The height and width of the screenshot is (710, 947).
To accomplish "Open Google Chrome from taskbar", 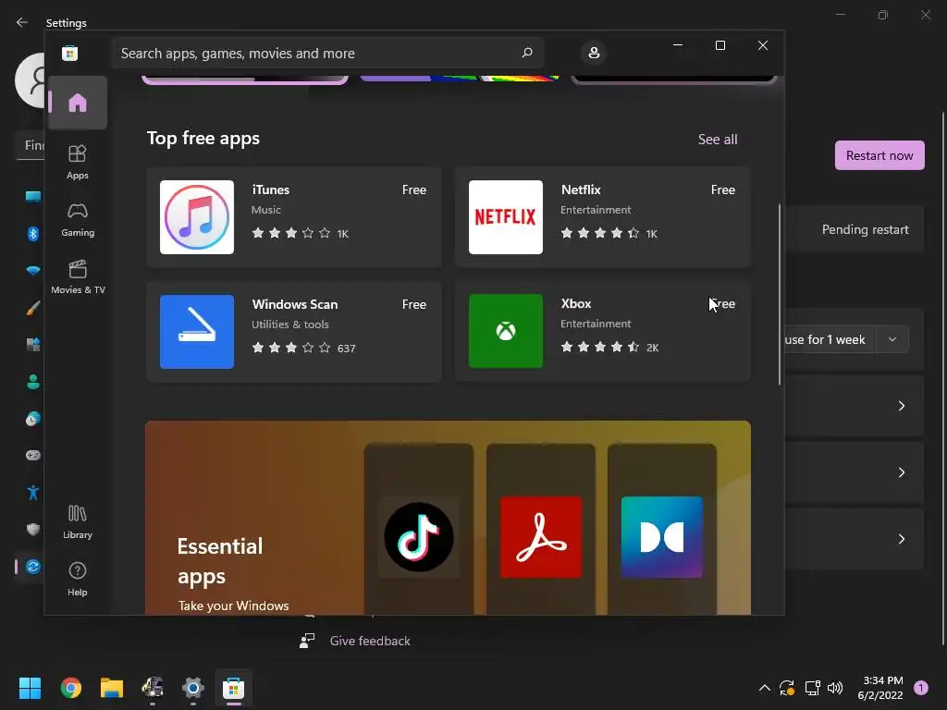I will (x=70, y=688).
